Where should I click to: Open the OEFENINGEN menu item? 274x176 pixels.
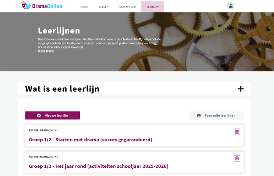127,7
